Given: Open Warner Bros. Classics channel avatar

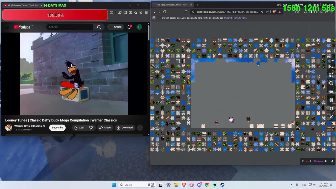Looking at the screenshot, I should (9, 128).
